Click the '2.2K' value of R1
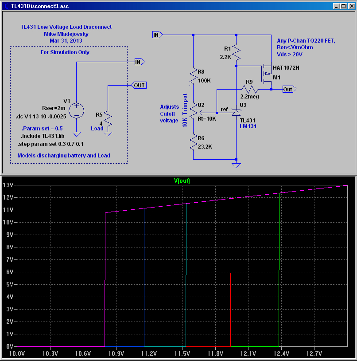The image size is (357, 361). pos(225,57)
